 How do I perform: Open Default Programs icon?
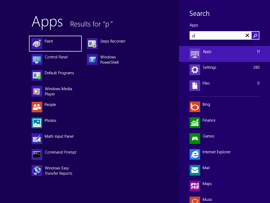coord(37,75)
